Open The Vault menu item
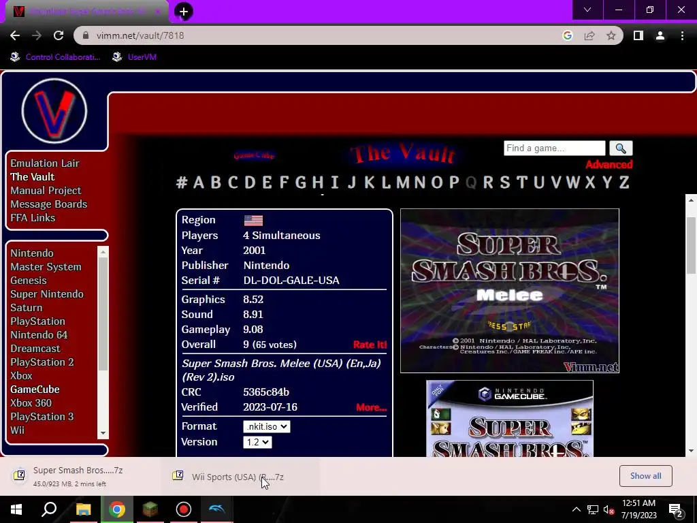The image size is (697, 523). point(33,177)
